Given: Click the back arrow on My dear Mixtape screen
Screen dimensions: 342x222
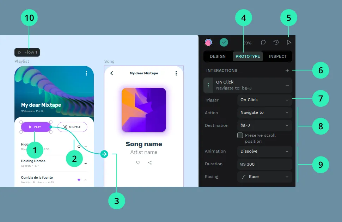Looking at the screenshot, I should click(x=112, y=73).
